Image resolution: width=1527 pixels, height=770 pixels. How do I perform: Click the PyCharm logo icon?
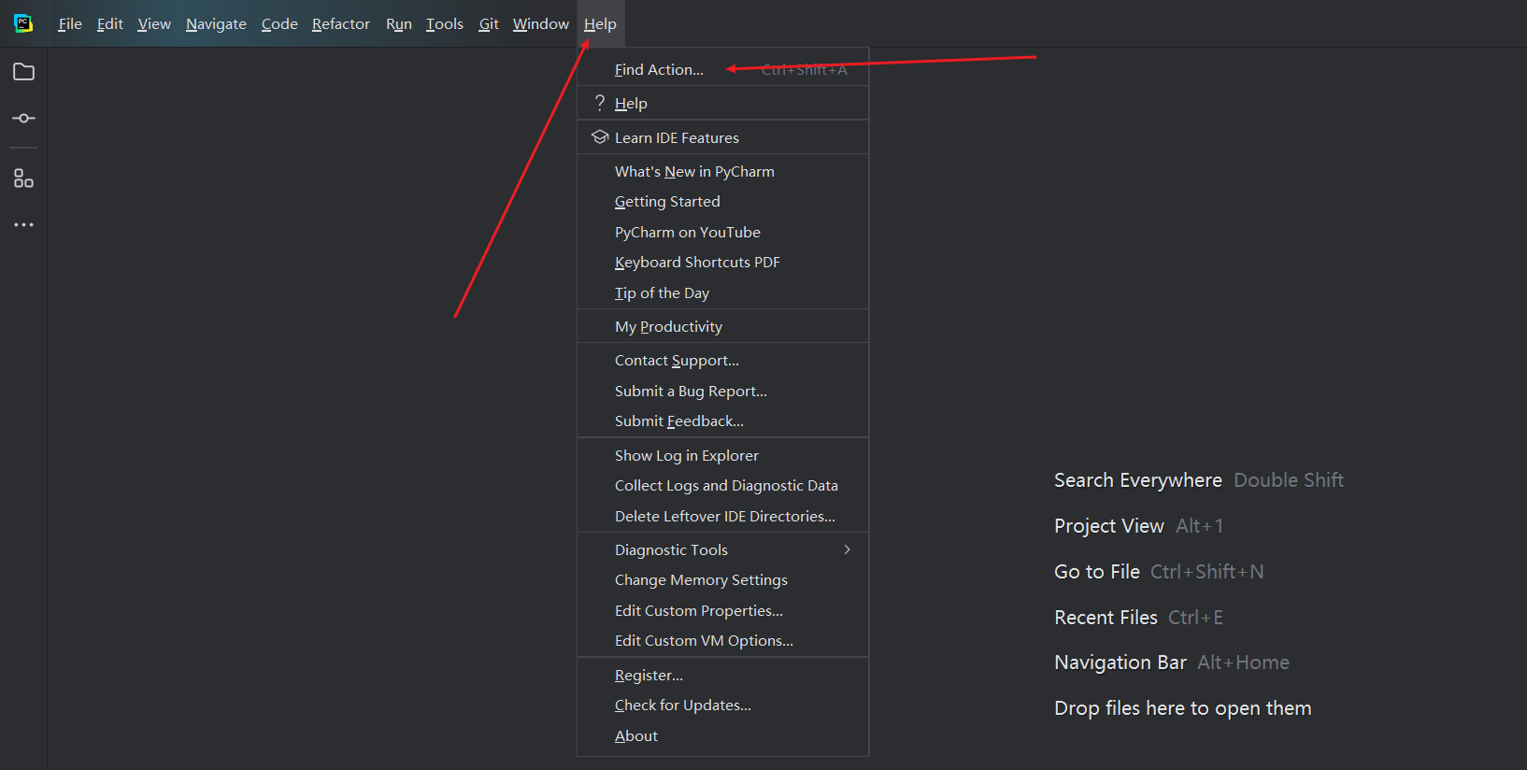coord(23,23)
